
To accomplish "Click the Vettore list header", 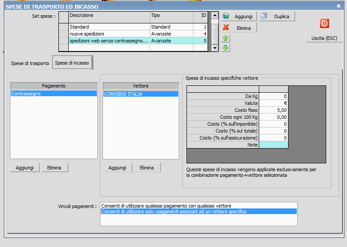I will coord(141,86).
